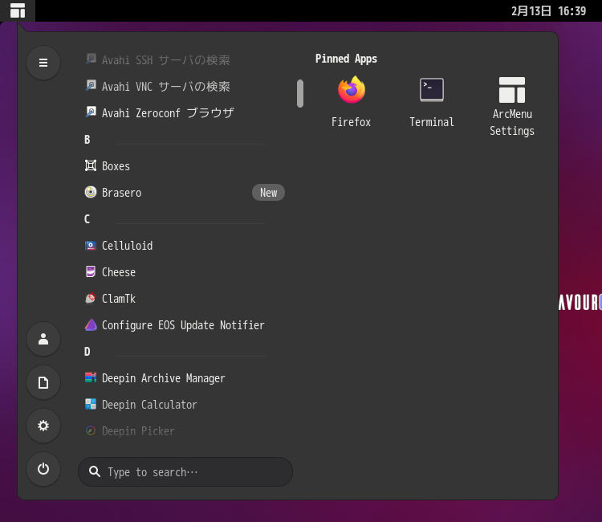
Task: Click the Boxes app icon
Action: click(x=91, y=165)
